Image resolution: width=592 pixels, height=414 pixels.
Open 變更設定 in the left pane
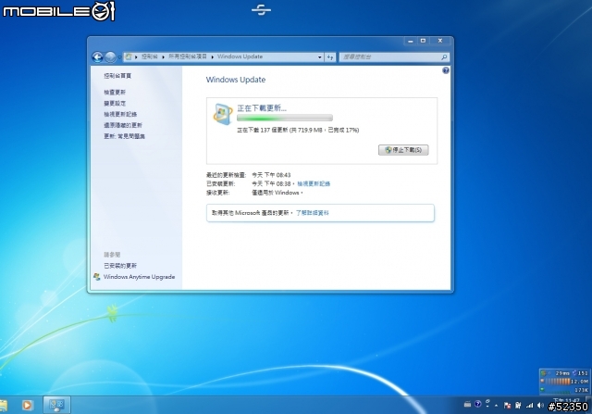coord(115,103)
